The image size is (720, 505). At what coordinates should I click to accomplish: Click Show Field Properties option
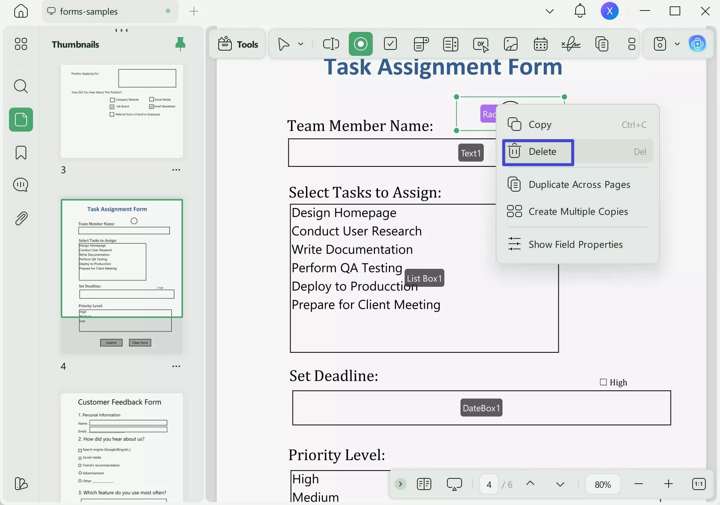(x=575, y=245)
